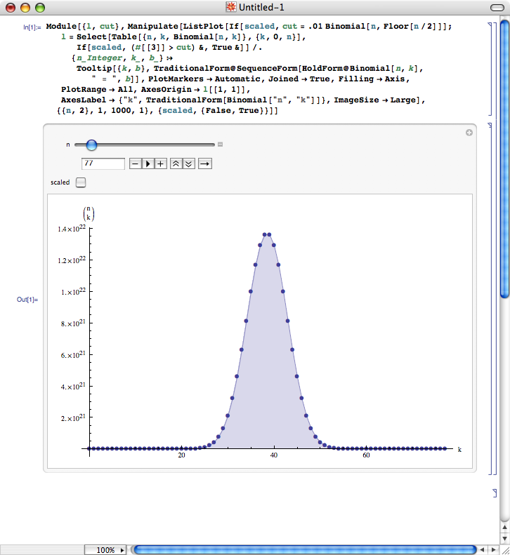510x555 pixels.
Task: Click the n slider thumb
Action: (91, 145)
